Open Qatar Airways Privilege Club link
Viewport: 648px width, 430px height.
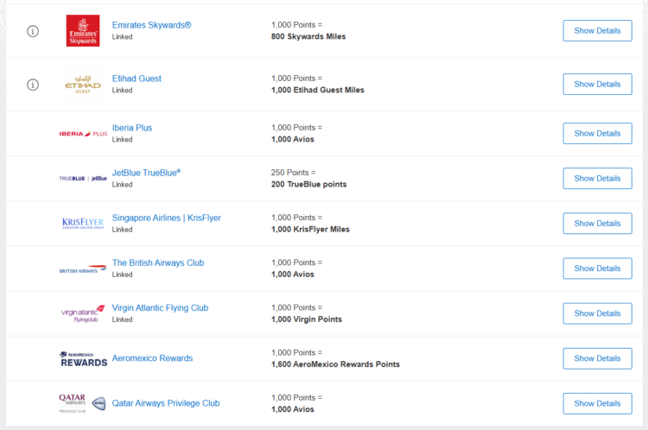[166, 403]
